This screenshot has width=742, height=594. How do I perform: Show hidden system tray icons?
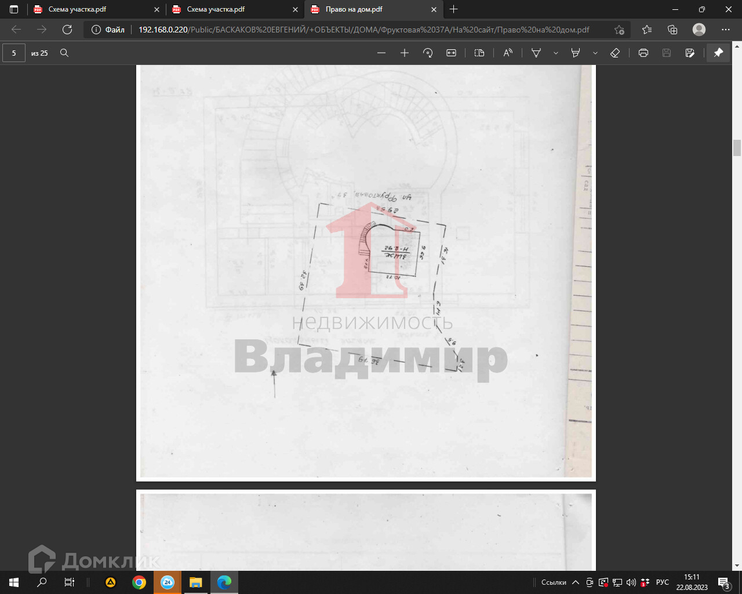click(576, 582)
